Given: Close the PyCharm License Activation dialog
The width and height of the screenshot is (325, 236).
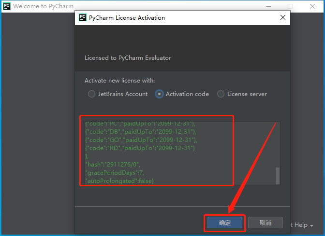Looking at the screenshot, I should (x=283, y=17).
